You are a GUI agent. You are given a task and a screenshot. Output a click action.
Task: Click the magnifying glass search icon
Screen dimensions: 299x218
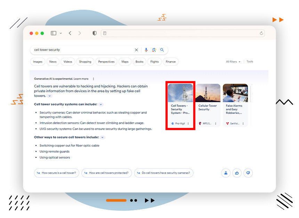[162, 50]
